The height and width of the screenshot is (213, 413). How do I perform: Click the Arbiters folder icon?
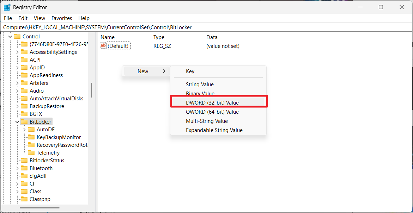tap(24, 83)
